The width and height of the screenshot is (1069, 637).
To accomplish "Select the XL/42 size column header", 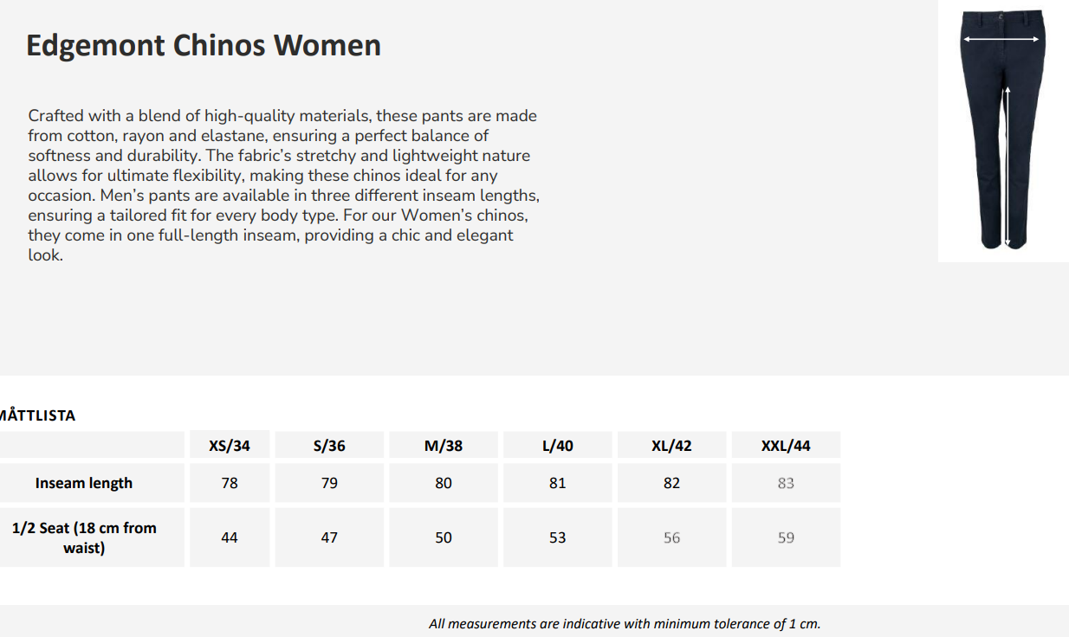I will [x=671, y=446].
